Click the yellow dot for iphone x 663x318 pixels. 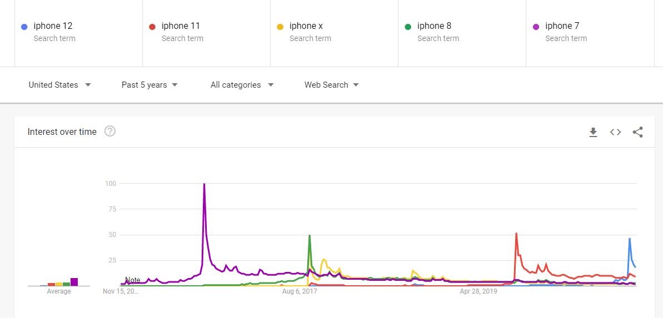[280, 27]
